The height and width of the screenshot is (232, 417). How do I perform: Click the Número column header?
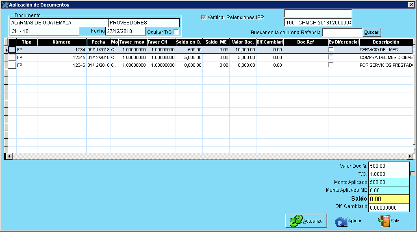click(61, 42)
